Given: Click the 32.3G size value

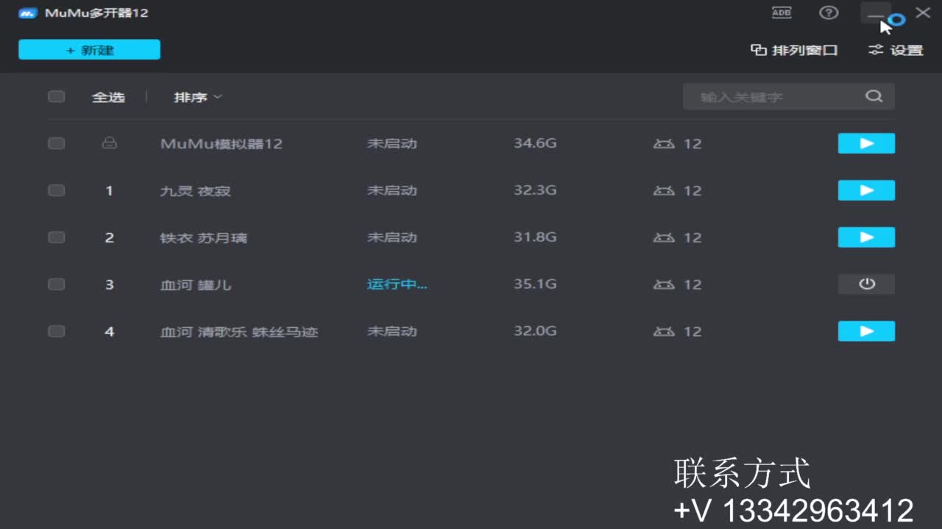Looking at the screenshot, I should tap(535, 190).
